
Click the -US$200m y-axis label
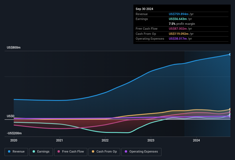14,133
